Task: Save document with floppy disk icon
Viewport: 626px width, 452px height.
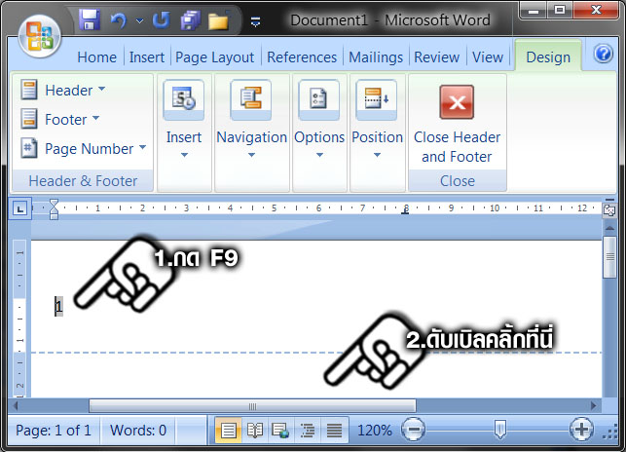Action: point(90,19)
